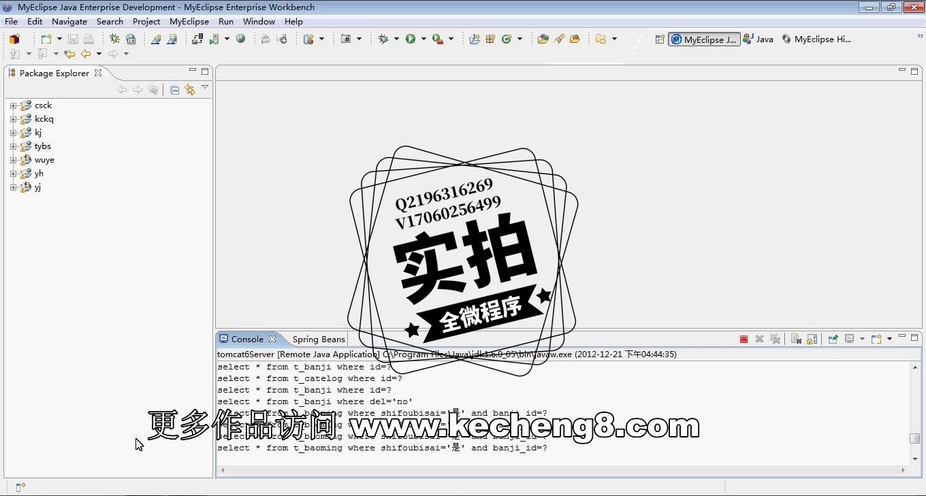Select MyEclipse Java Enterprise perspective button
926x496 pixels.
coord(704,39)
